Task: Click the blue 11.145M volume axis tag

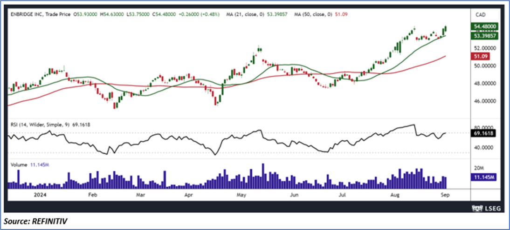Action: point(483,177)
